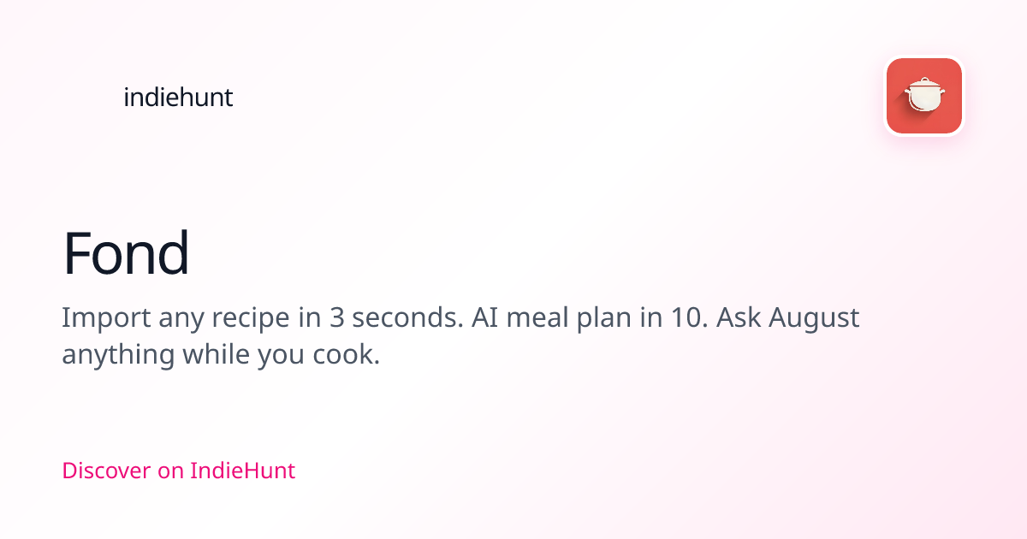Click the lid of the cooking pot icon
Screen dimensions: 1027x539
(925, 82)
